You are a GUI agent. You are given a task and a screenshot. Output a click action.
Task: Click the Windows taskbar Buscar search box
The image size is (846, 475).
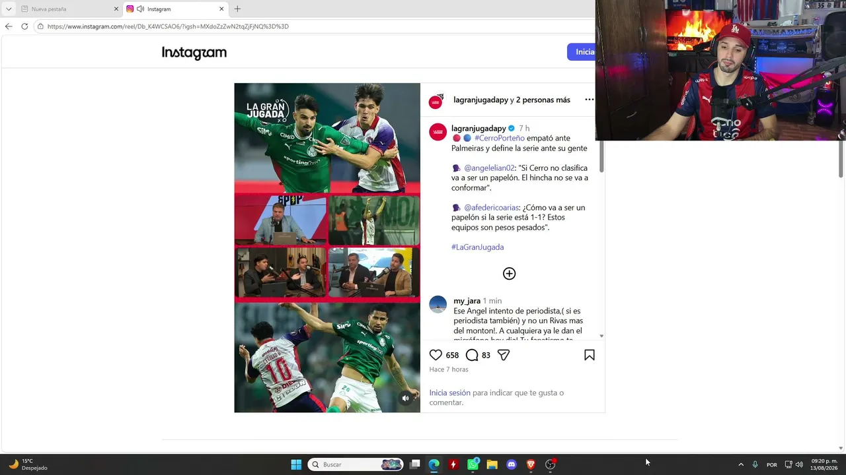click(x=356, y=464)
